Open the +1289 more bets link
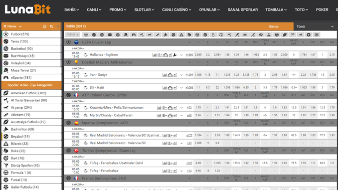Viewport: 338px width, 190px height. 189,75
